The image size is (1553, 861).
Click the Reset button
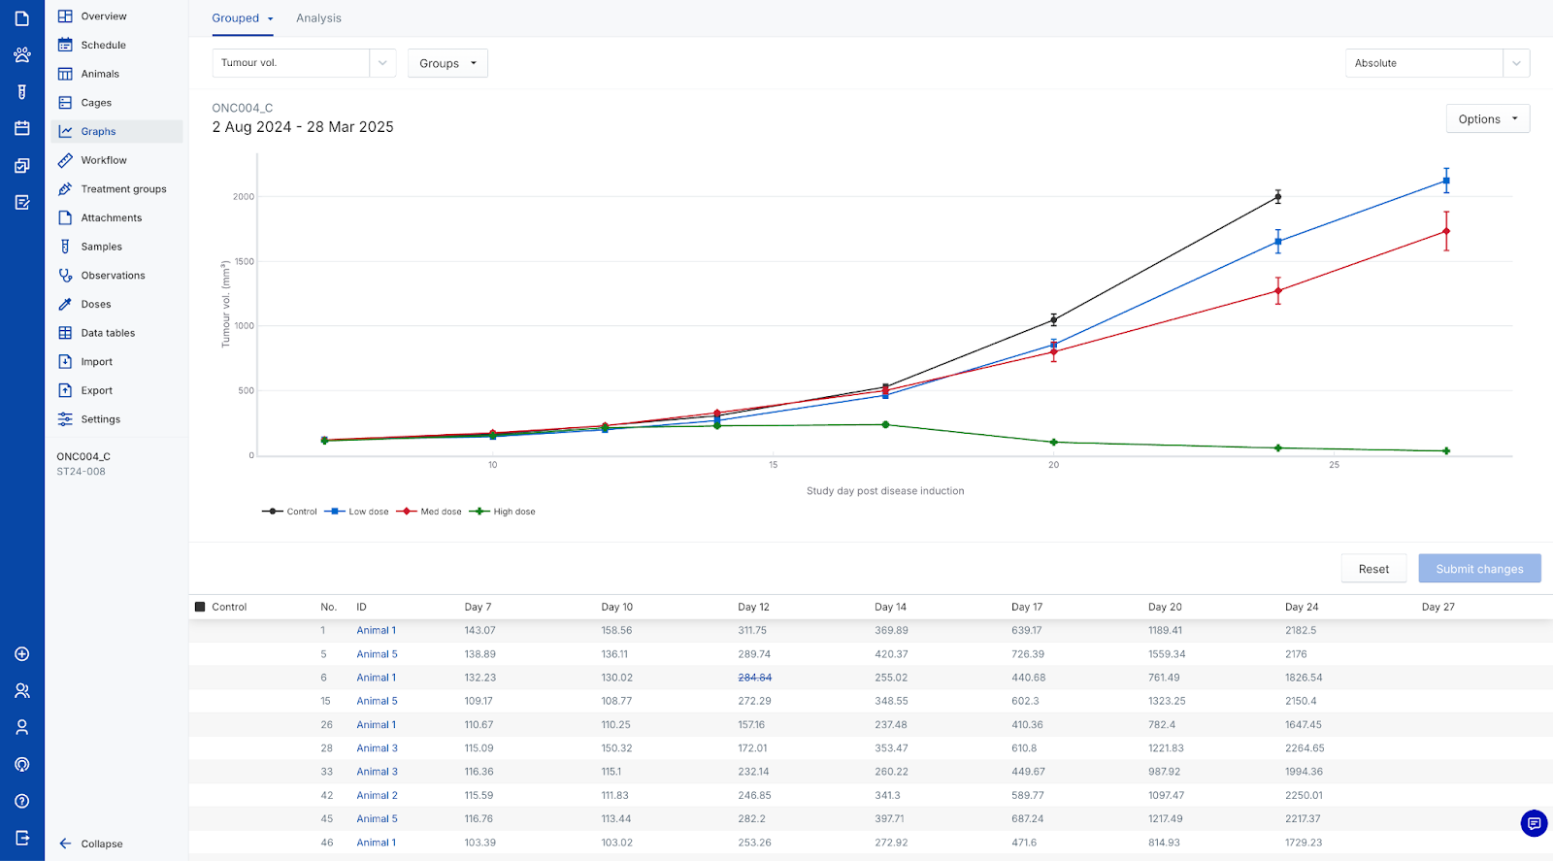tap(1373, 569)
